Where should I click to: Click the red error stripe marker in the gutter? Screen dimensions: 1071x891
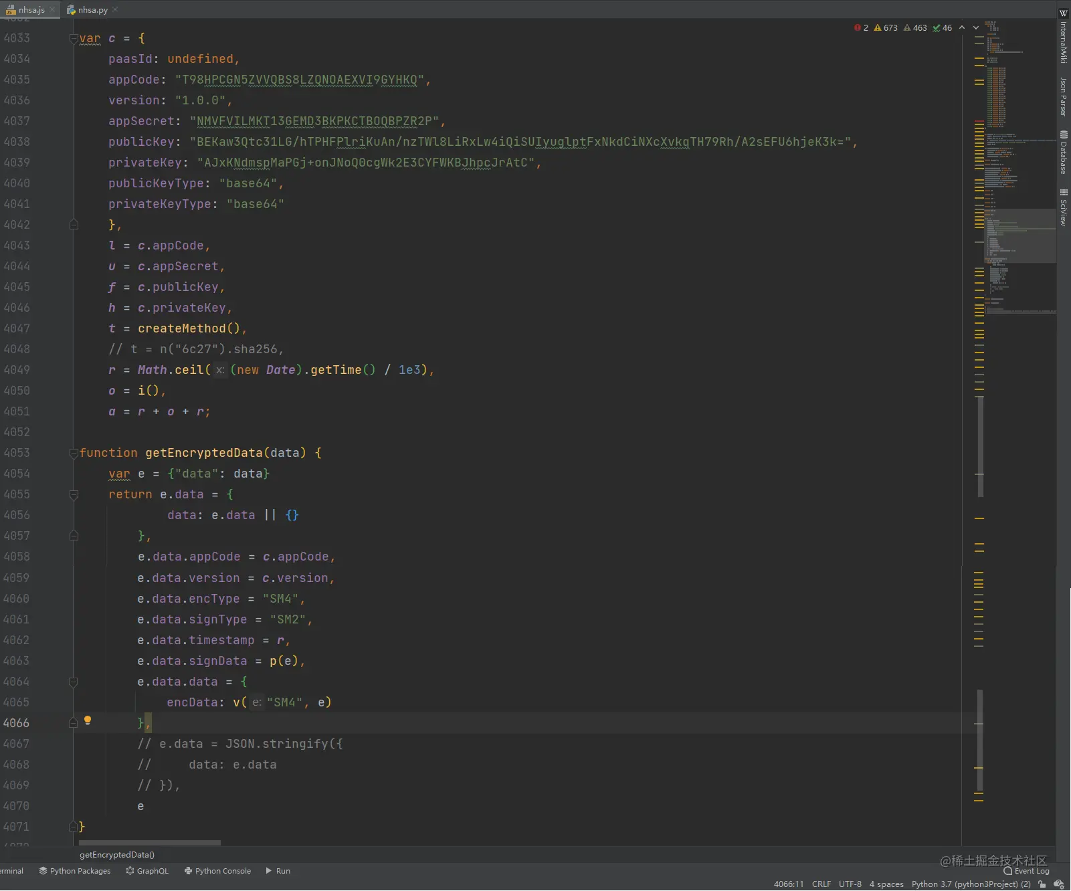[x=979, y=121]
